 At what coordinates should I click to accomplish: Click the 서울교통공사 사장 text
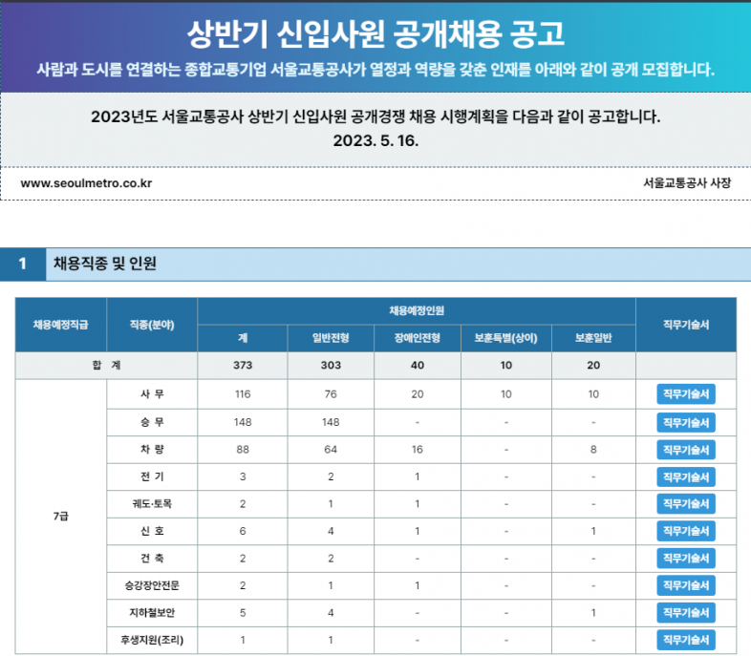coord(687,182)
